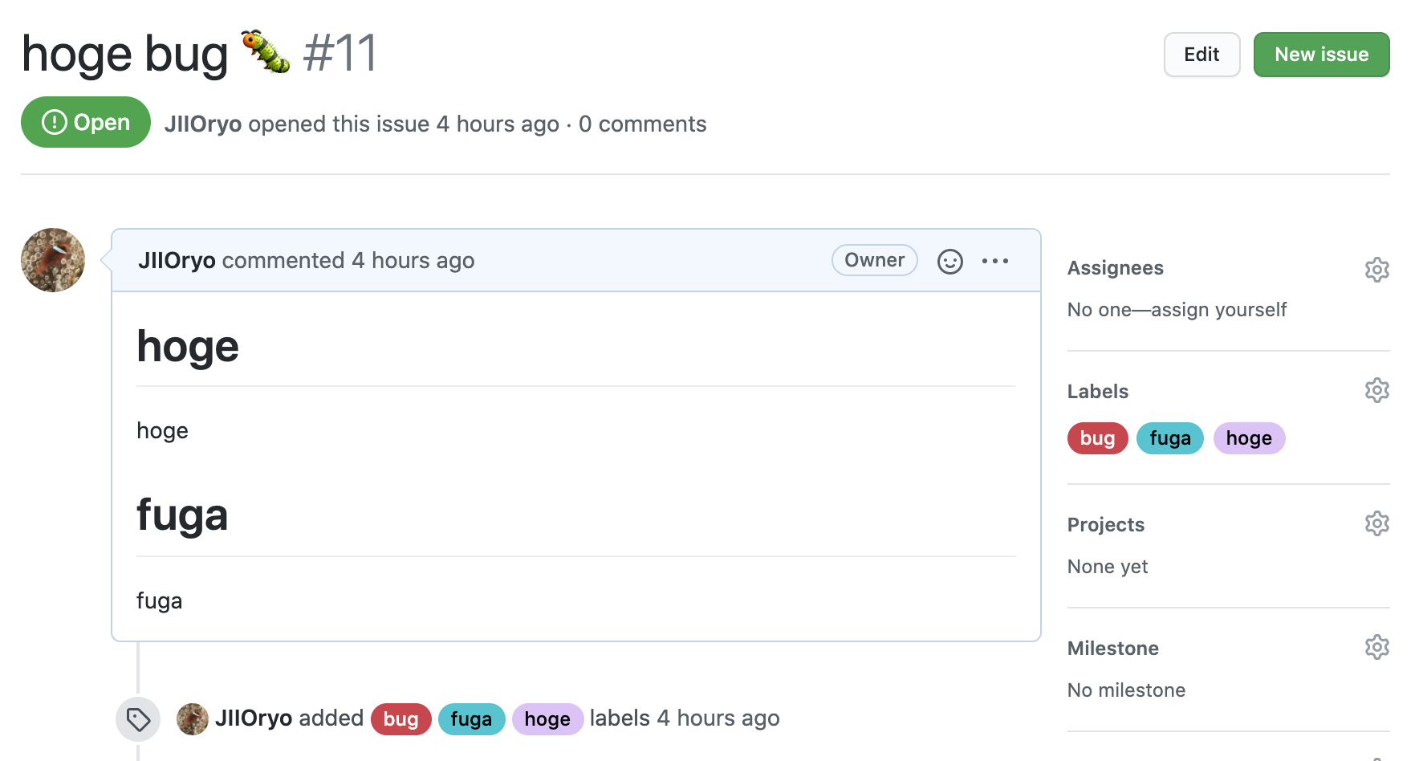This screenshot has width=1419, height=761.
Task: Click the fuga label in timeline event
Action: 471,719
